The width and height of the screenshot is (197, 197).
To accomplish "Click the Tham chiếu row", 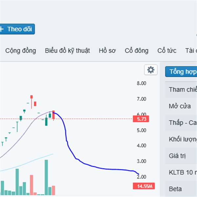I will tap(181, 90).
